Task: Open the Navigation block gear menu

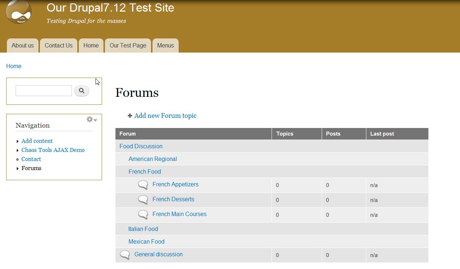Action: pyautogui.click(x=91, y=119)
